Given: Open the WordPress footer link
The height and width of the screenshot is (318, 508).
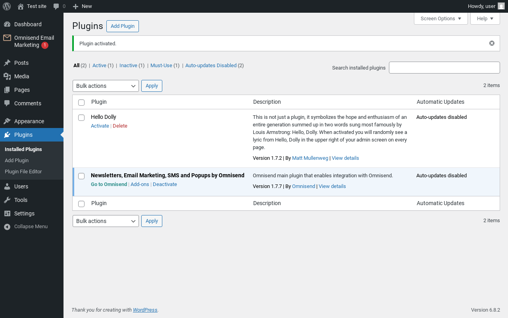Looking at the screenshot, I should 145,310.
